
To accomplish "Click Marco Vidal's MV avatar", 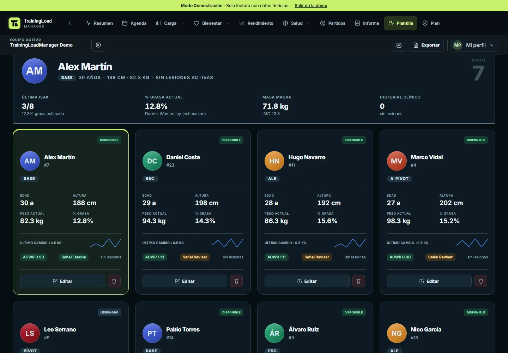I will 397,161.
